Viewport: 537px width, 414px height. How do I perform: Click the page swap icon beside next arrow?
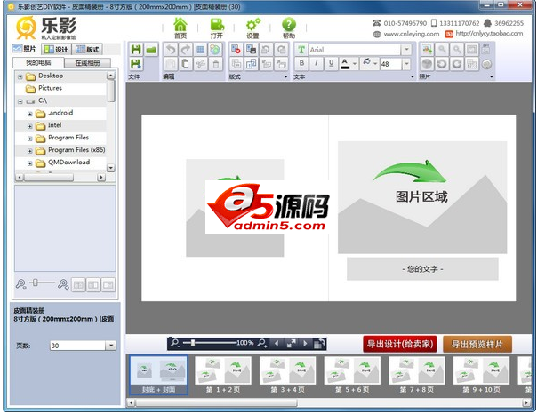[x=319, y=343]
